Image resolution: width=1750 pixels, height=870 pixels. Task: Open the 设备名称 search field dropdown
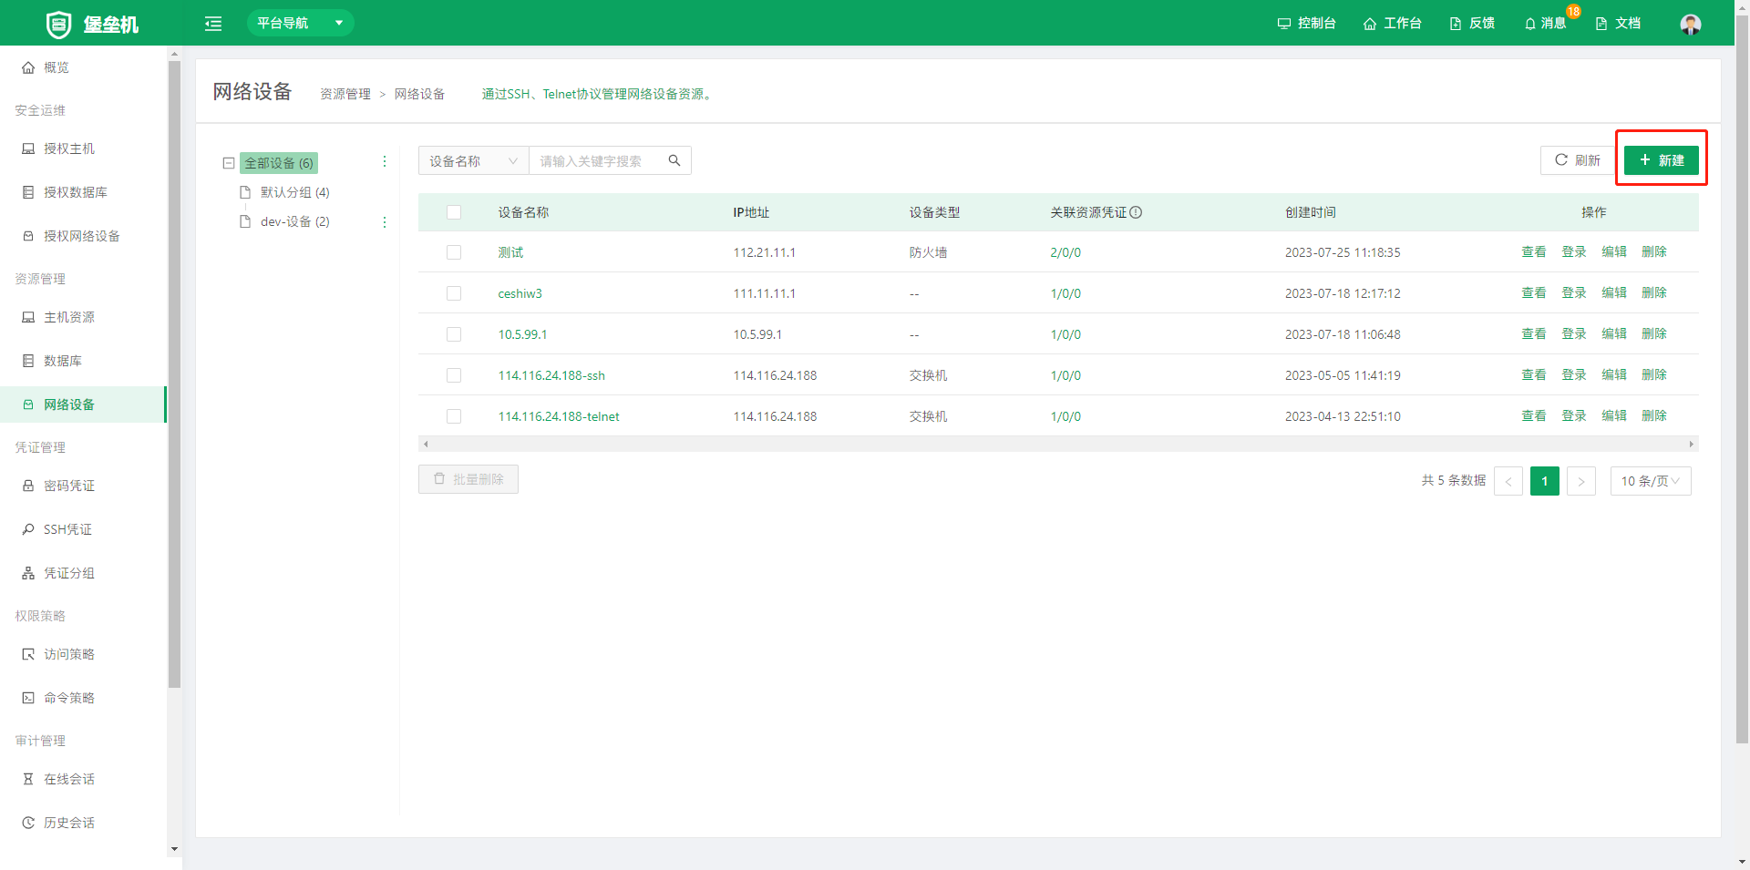pos(473,160)
